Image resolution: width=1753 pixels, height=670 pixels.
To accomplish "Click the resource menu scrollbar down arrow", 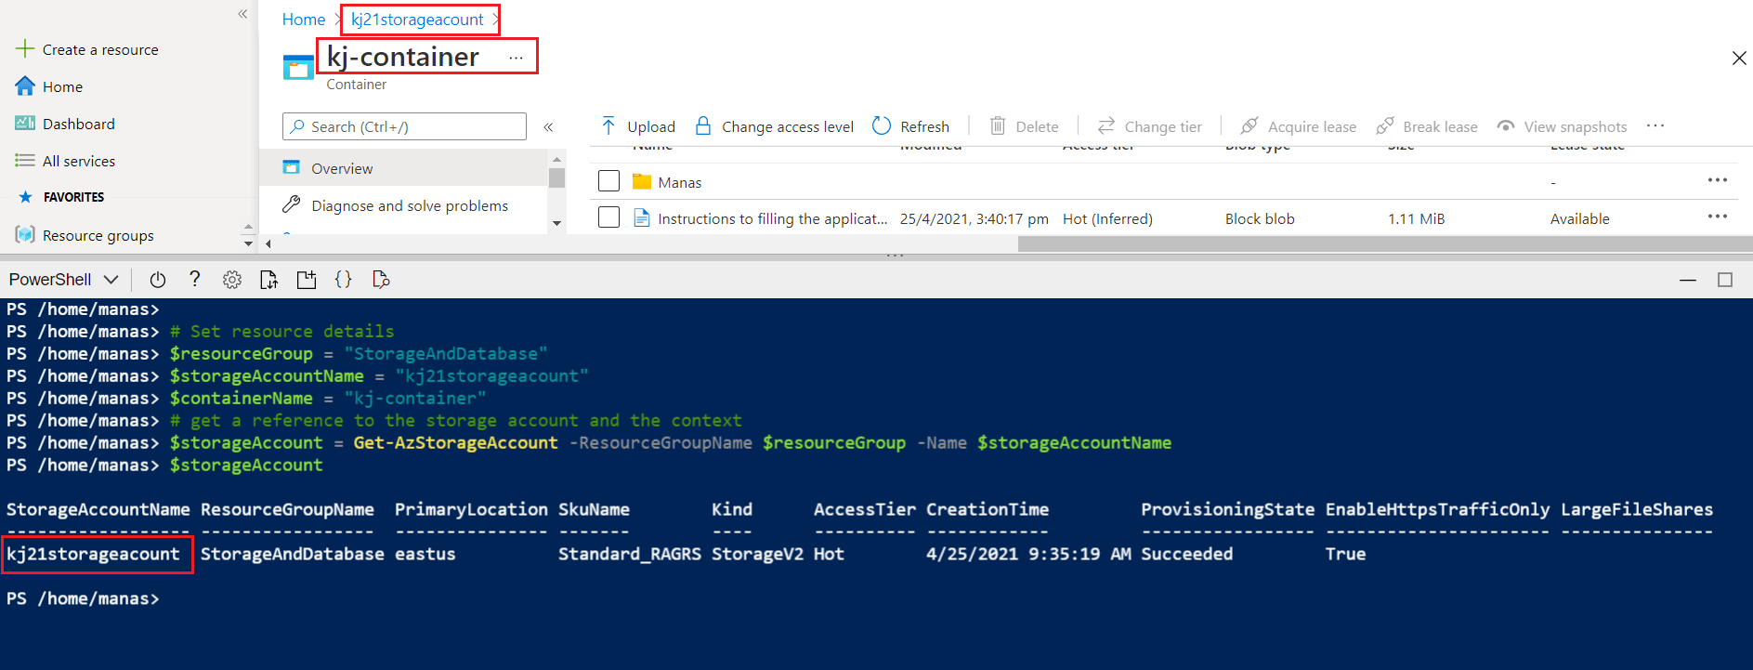I will 556,223.
